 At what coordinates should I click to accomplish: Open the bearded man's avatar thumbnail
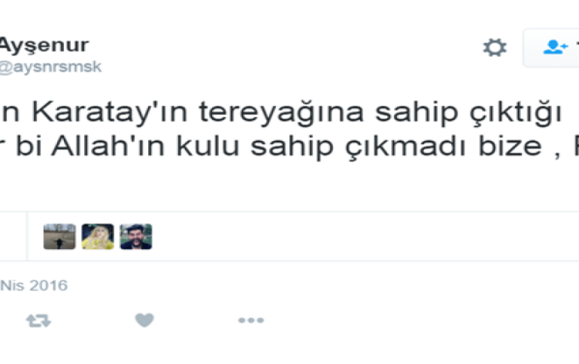click(x=136, y=236)
